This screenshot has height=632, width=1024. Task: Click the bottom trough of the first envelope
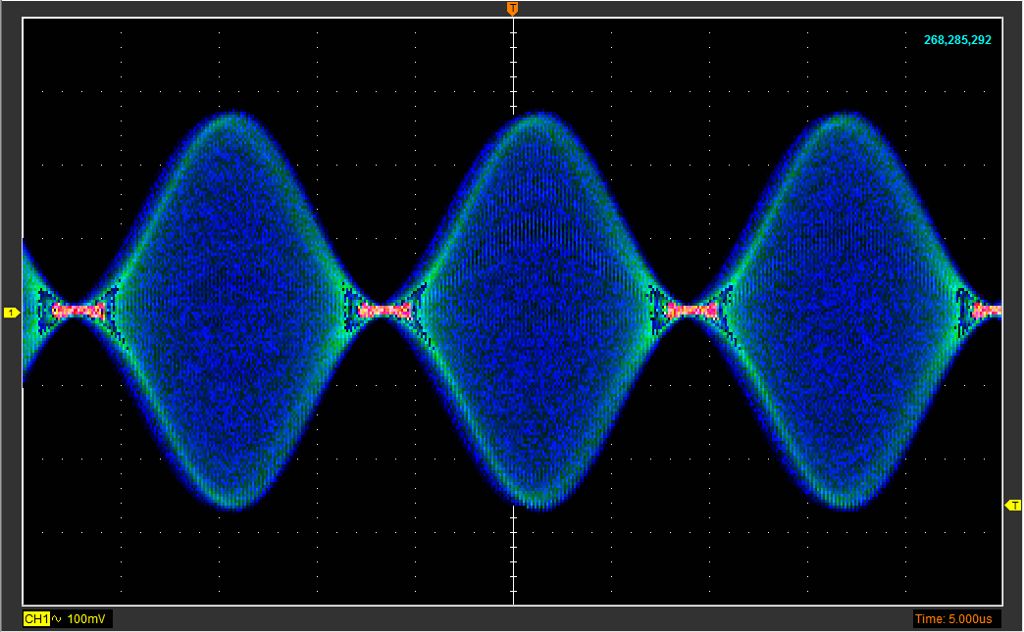[233, 504]
